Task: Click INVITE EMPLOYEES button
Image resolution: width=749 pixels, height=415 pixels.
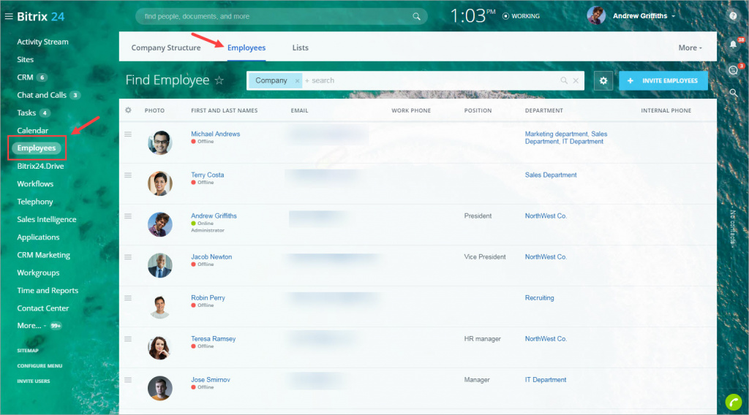Action: tap(663, 80)
